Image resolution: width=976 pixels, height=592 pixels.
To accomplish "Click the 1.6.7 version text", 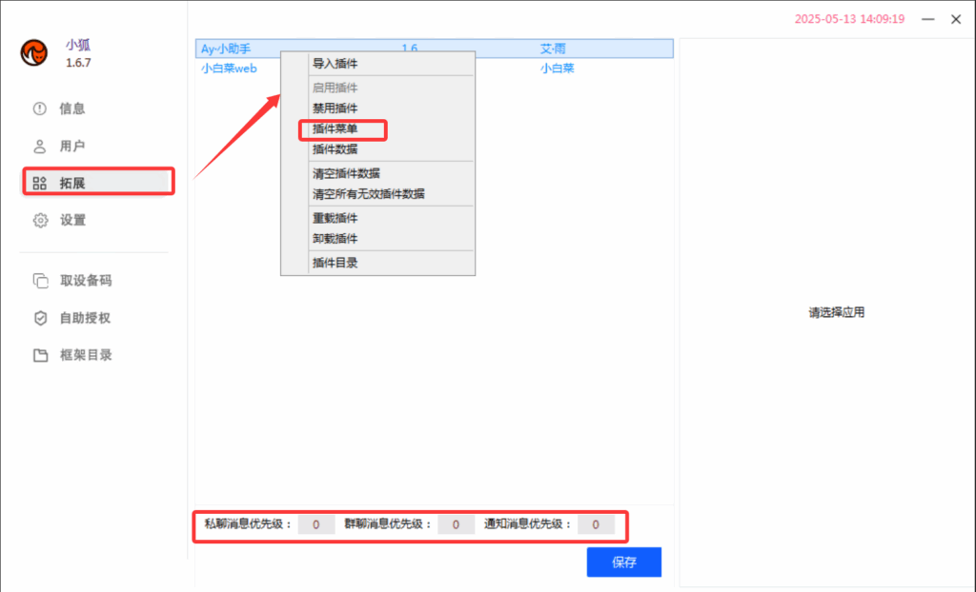I will (x=78, y=63).
